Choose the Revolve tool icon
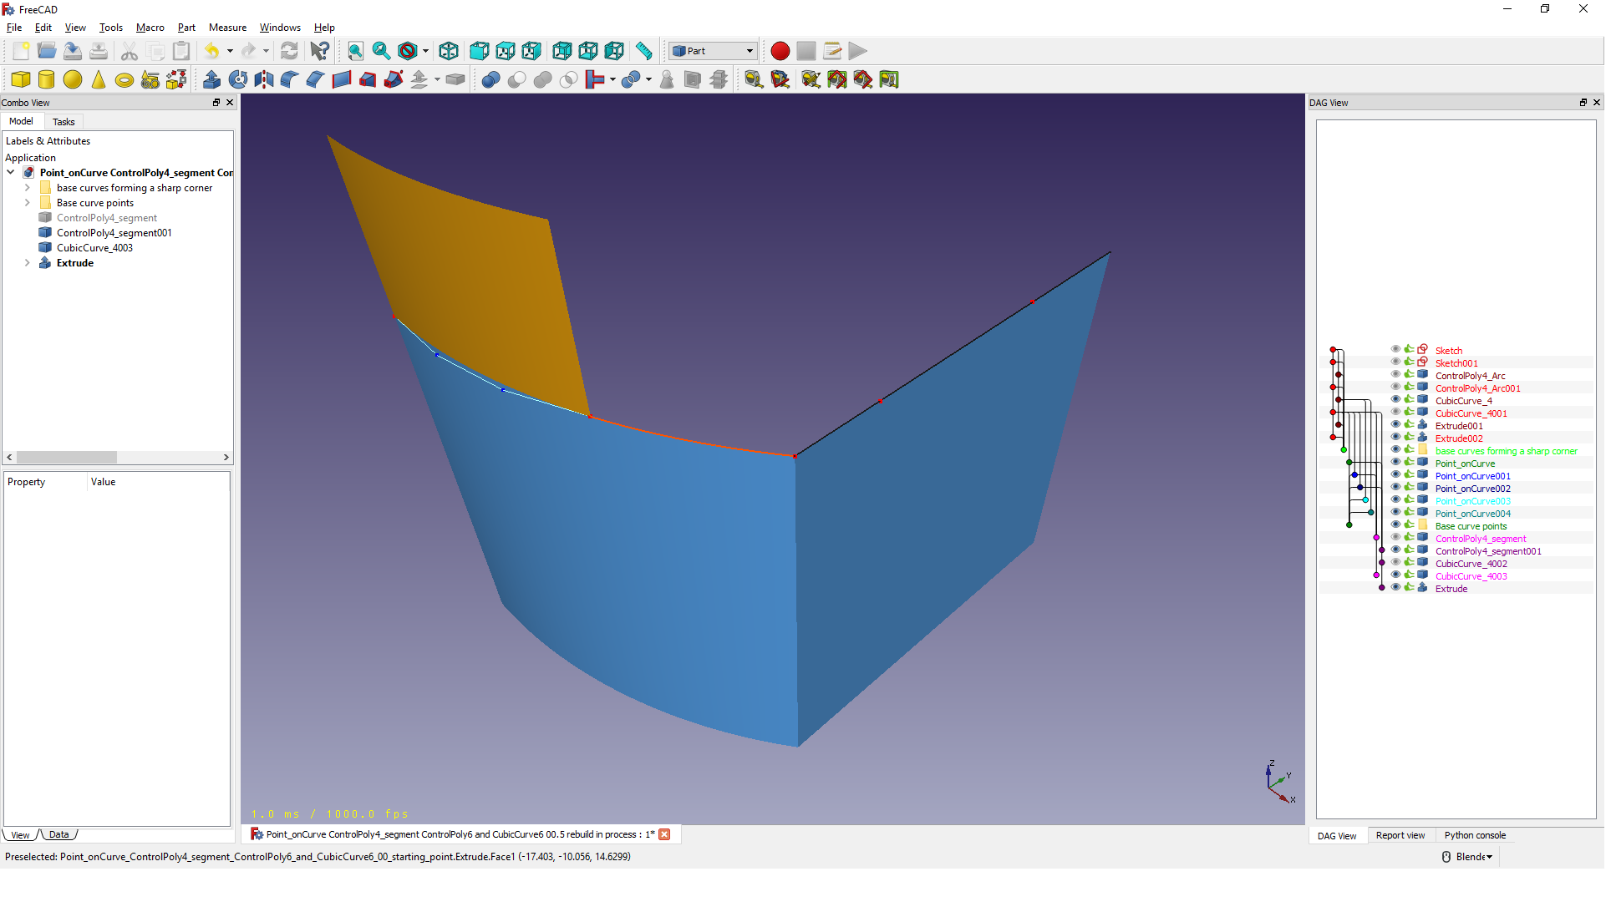This screenshot has width=1611, height=912. tap(238, 80)
